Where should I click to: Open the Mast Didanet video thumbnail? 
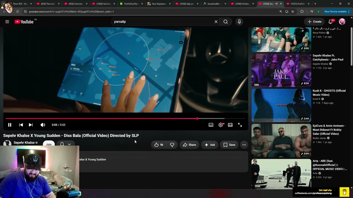click(281, 141)
